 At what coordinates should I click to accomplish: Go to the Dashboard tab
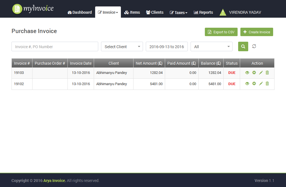point(80,13)
